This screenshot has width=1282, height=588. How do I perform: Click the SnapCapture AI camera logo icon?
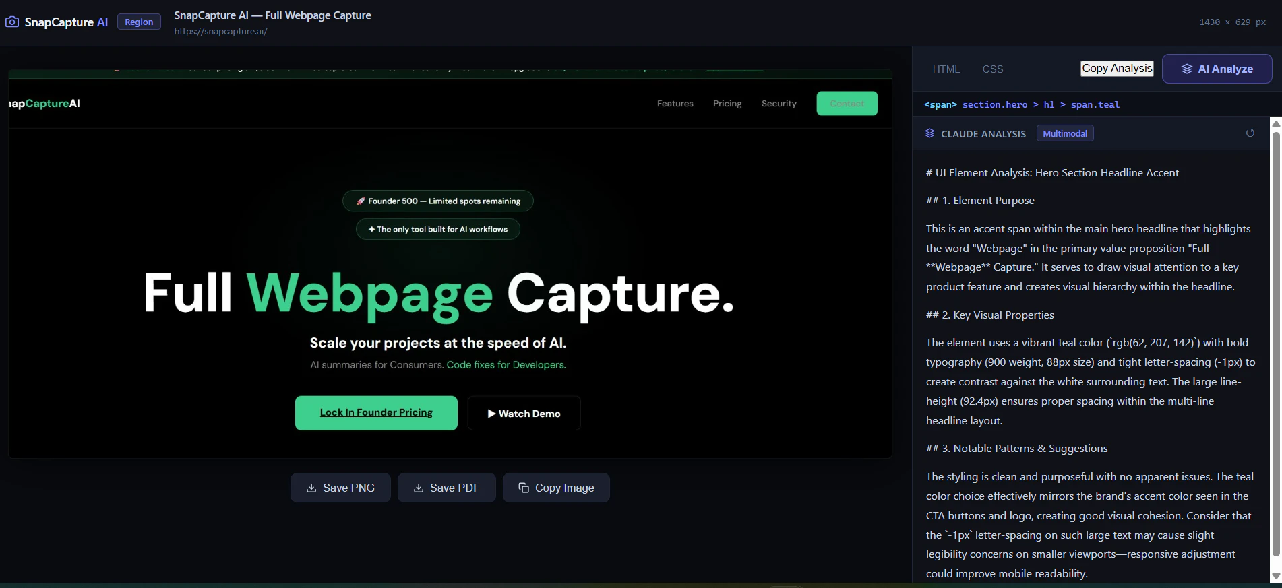pyautogui.click(x=12, y=22)
